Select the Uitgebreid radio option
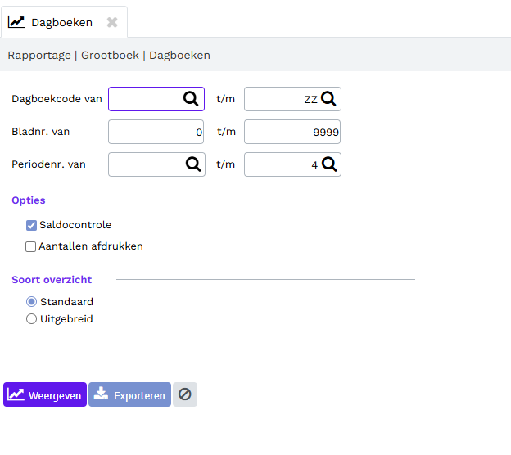 pos(31,319)
